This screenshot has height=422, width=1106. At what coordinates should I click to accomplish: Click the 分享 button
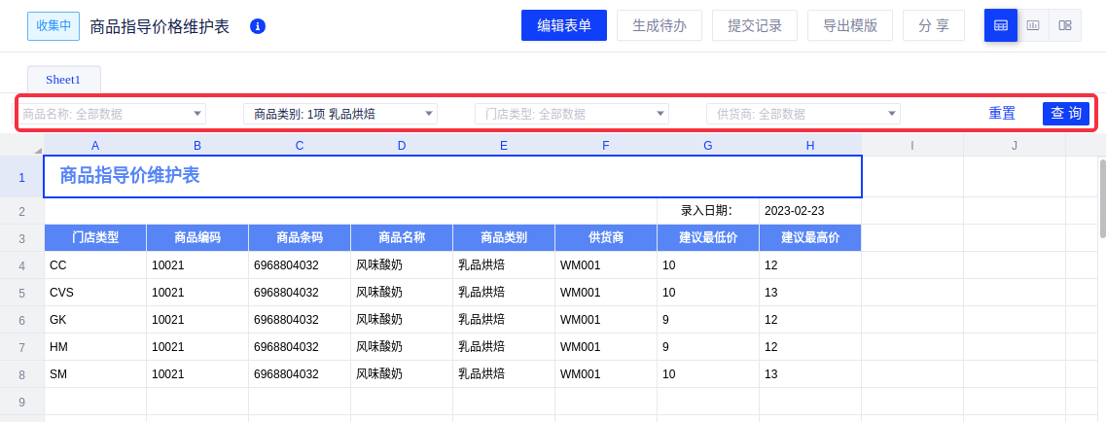[934, 26]
